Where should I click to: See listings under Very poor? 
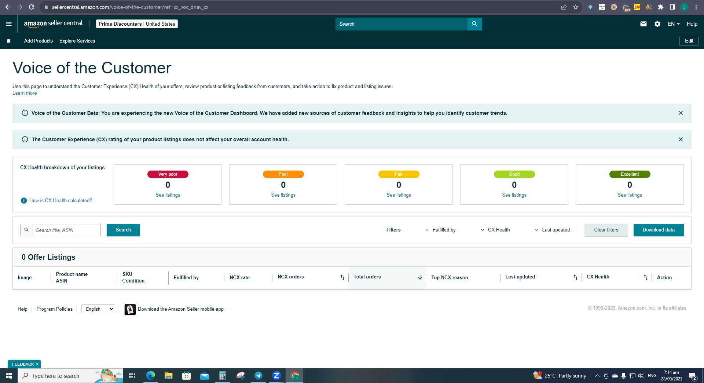168,195
